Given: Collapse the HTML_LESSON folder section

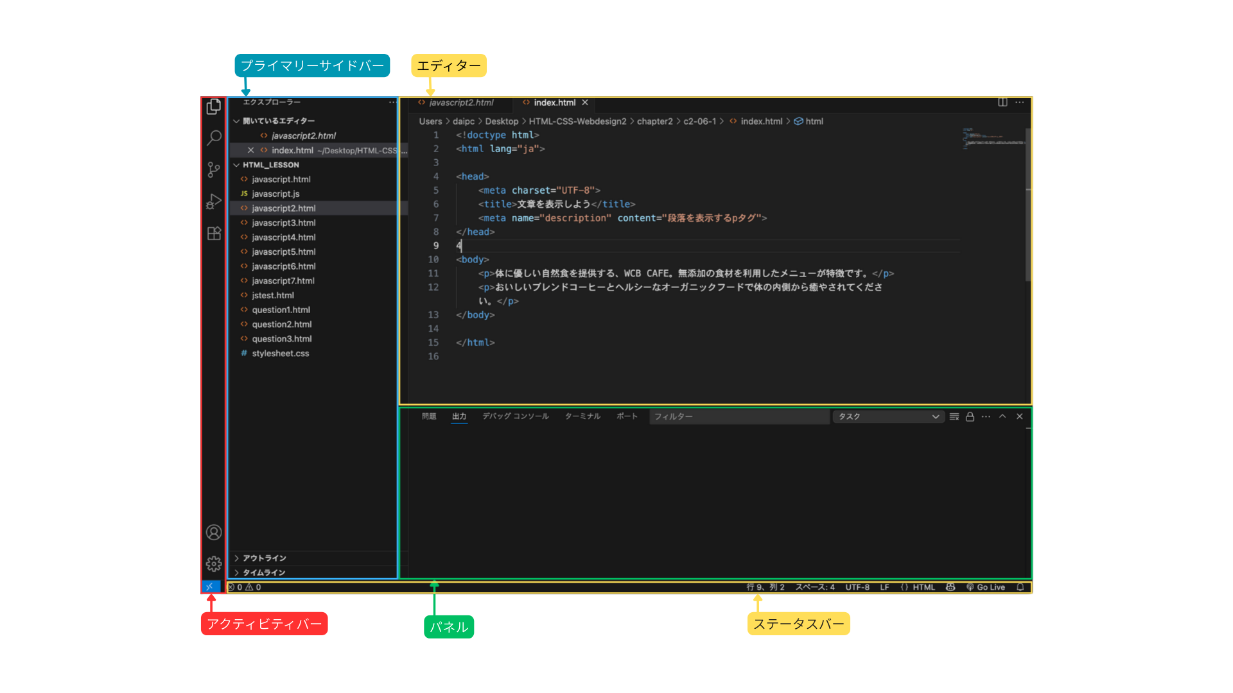Looking at the screenshot, I should (270, 165).
